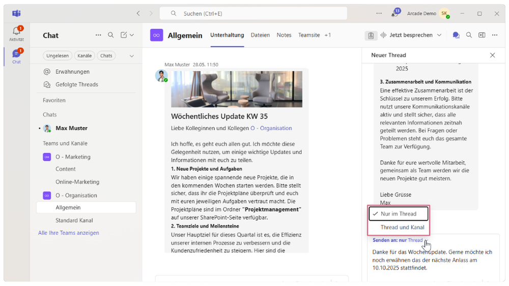
Task: Open the Chat icon in left rail
Action: tap(17, 56)
